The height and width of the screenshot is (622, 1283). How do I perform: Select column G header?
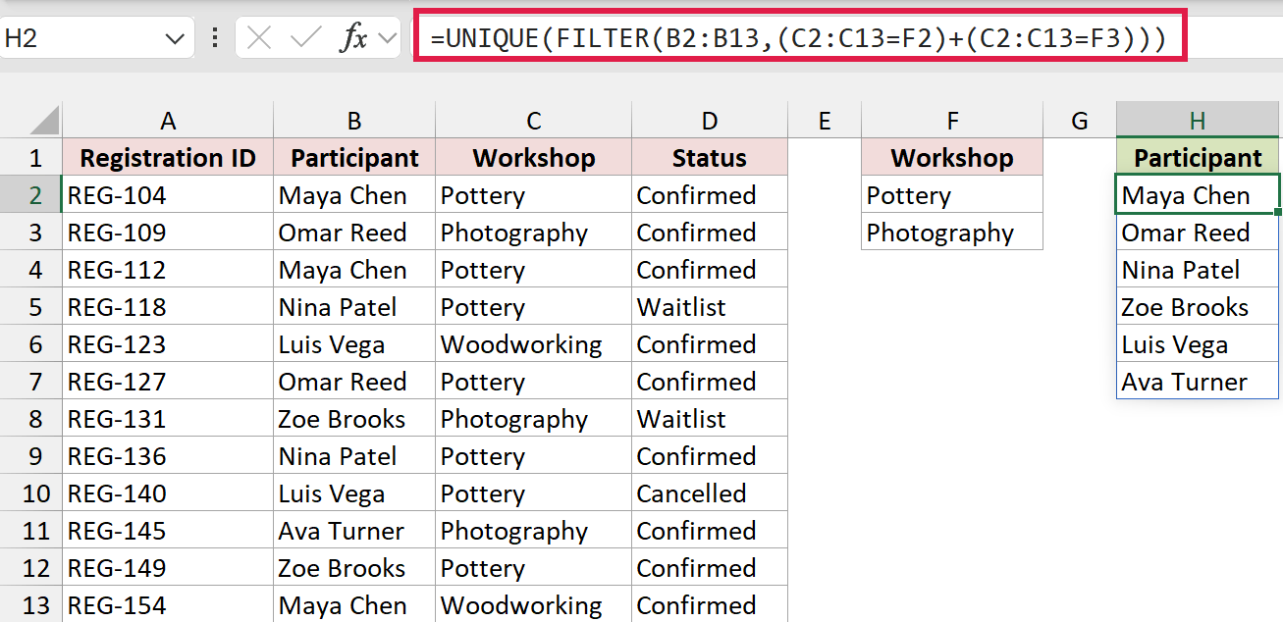[x=1080, y=121]
